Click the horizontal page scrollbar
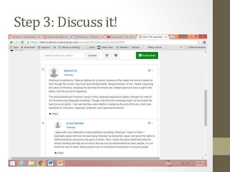230x172 pixels. [x=86, y=158]
